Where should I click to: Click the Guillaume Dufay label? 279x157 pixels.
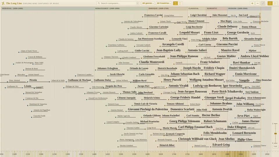102,80
